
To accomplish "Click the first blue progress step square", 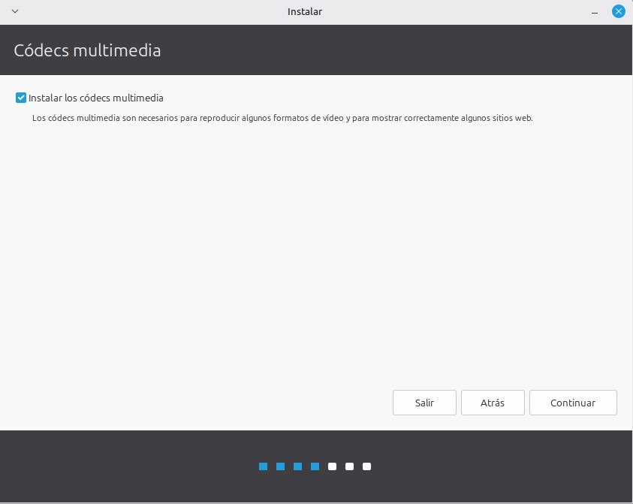I will [x=264, y=466].
